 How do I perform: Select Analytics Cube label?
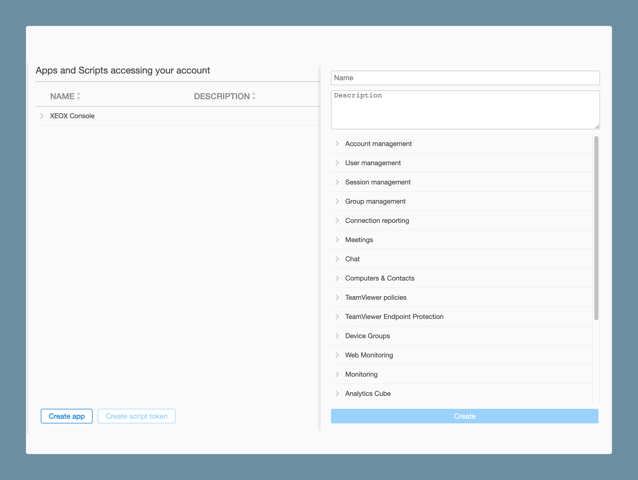368,393
